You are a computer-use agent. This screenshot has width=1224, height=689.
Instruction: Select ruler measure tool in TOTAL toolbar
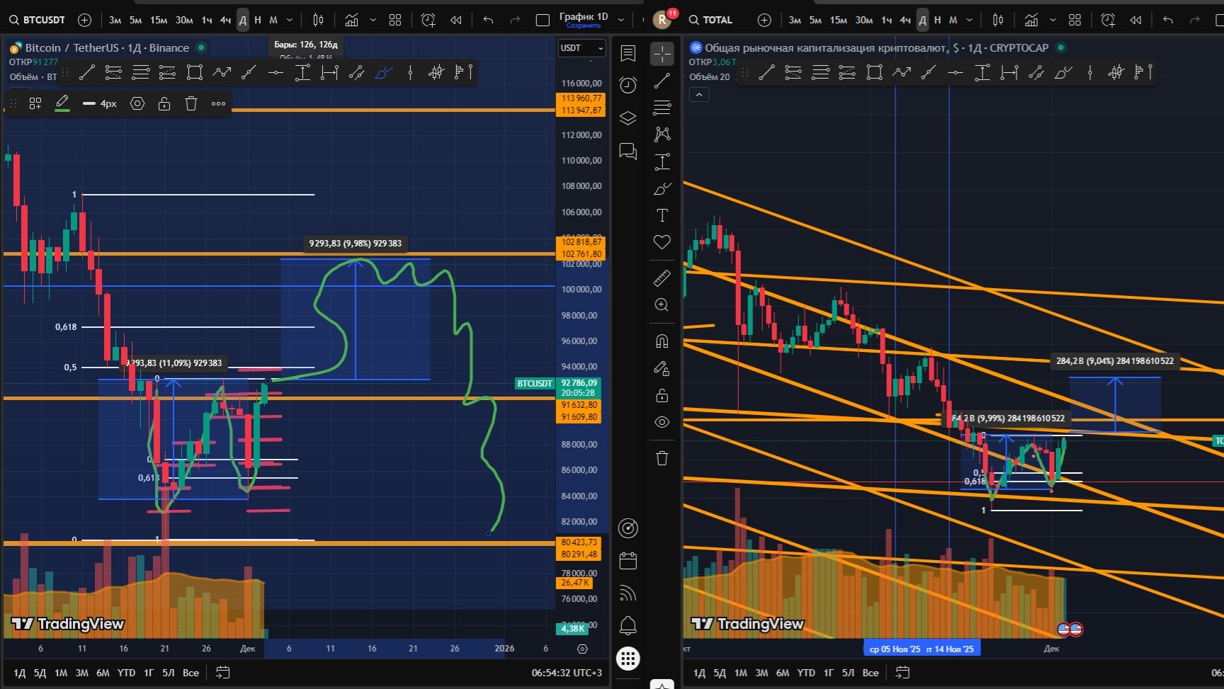(x=662, y=278)
